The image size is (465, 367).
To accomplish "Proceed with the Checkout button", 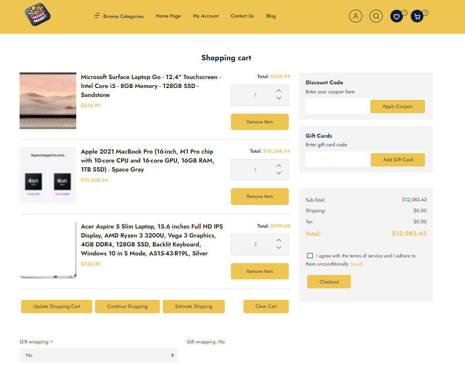I will 329,282.
